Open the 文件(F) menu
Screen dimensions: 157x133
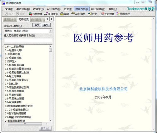coord(9,9)
